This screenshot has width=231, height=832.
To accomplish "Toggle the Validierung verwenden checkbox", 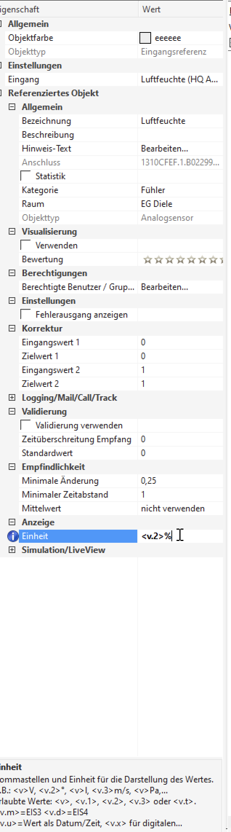I will (x=26, y=425).
